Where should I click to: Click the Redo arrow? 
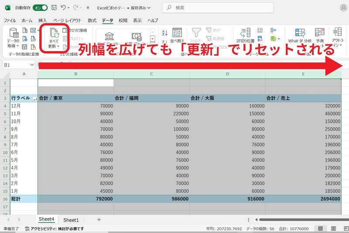point(75,7)
